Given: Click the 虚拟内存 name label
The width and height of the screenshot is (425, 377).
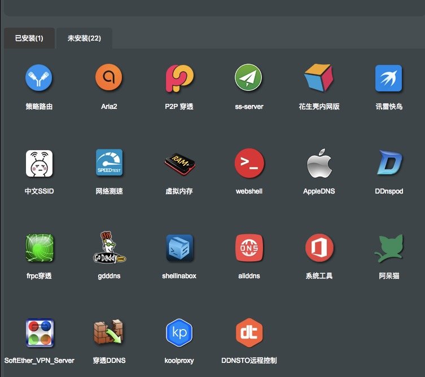Looking at the screenshot, I should (179, 191).
